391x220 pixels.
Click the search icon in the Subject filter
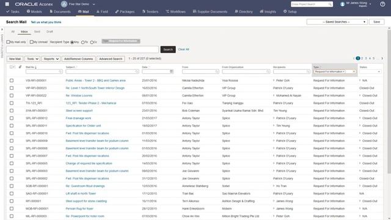click(137, 71)
